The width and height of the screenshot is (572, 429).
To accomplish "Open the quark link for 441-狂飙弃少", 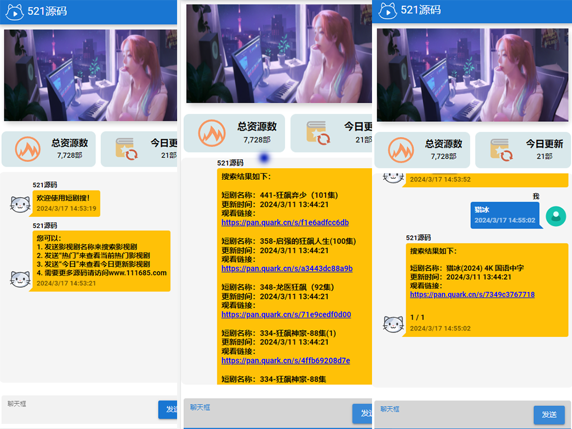I will [x=285, y=222].
